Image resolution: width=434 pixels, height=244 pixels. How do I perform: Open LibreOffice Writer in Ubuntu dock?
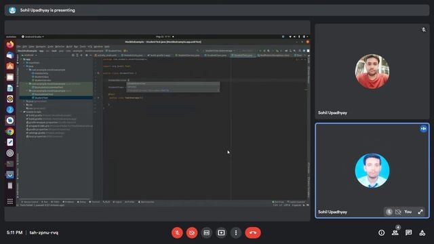(x=10, y=88)
